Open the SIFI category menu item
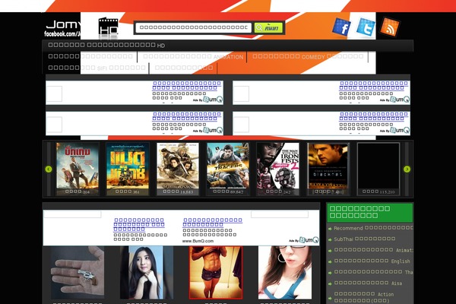 pyautogui.click(x=97, y=68)
